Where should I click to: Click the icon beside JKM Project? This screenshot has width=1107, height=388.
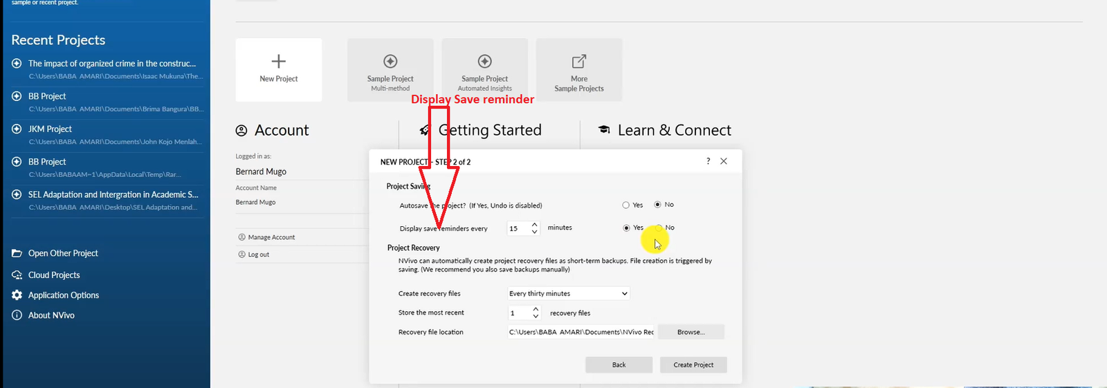[x=17, y=129]
